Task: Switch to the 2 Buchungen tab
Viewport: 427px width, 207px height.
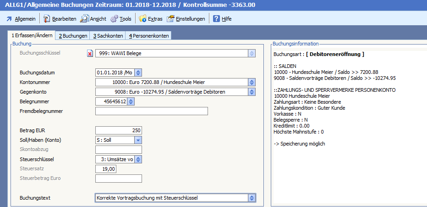Action: (73, 36)
